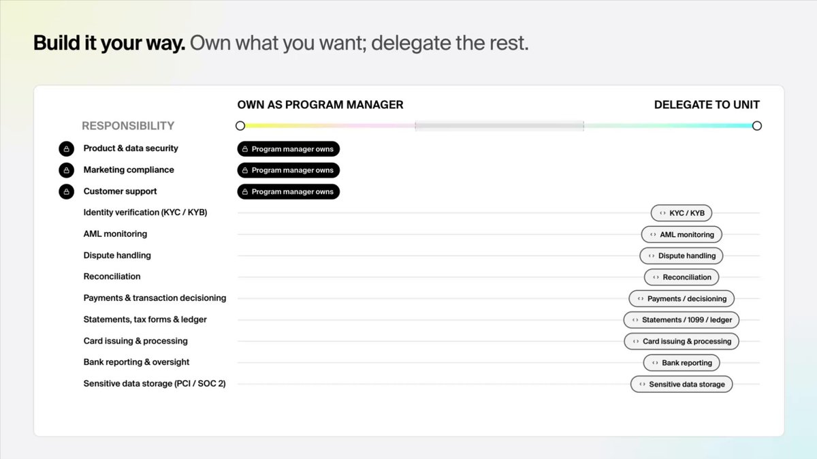Screen dimensions: 817x459
Task: Select the AML monitoring pill
Action: click(x=682, y=234)
